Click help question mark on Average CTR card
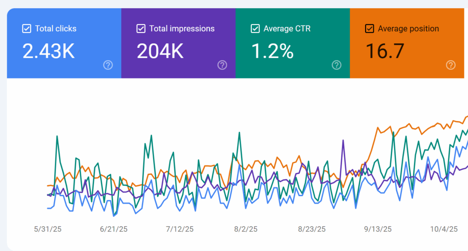 [x=336, y=65]
